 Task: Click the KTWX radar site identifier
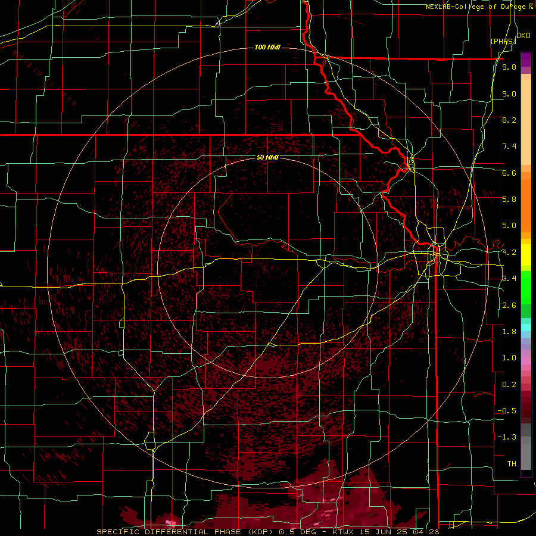[342, 532]
